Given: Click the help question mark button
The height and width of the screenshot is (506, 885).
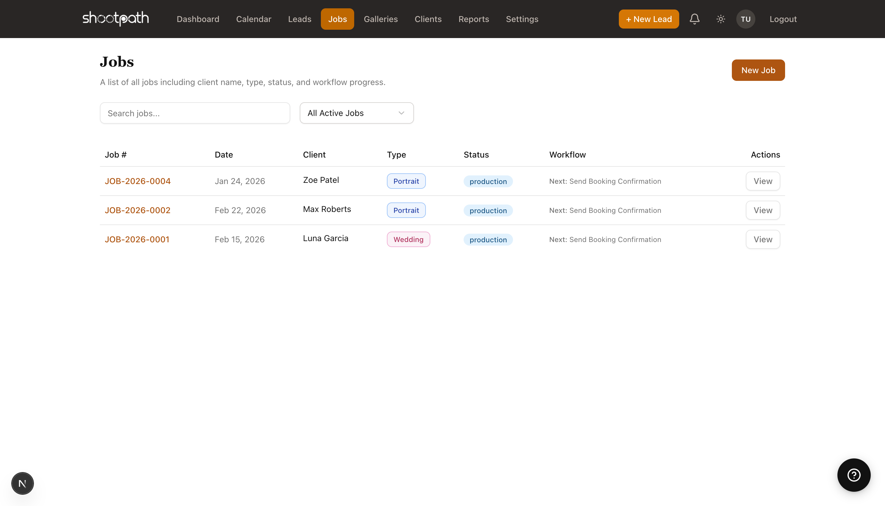Looking at the screenshot, I should click(853, 475).
